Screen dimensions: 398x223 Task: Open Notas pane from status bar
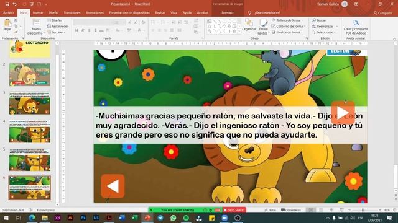(x=270, y=210)
